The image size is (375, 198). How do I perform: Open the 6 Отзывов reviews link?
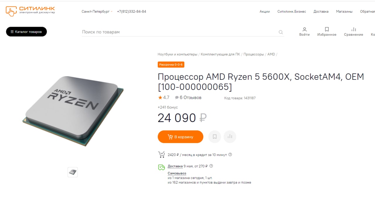pos(188,98)
